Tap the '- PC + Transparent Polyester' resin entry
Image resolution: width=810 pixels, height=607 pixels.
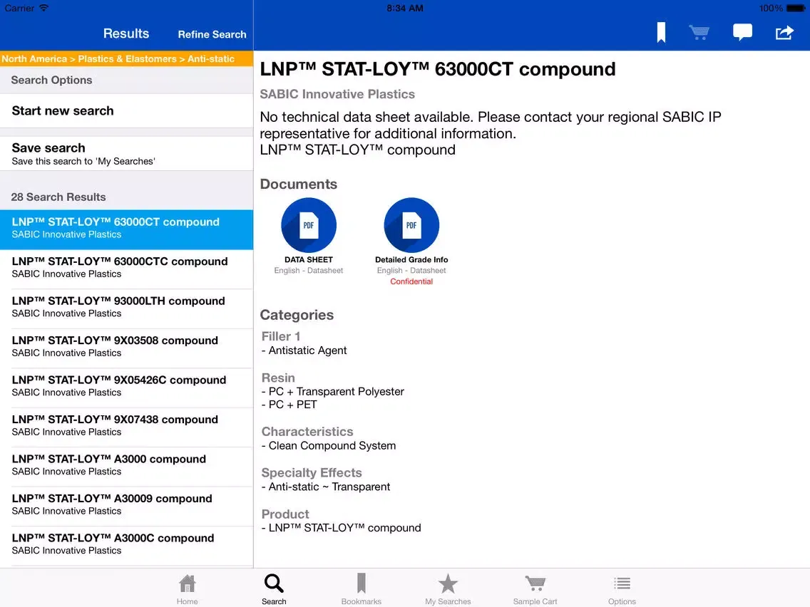(333, 392)
